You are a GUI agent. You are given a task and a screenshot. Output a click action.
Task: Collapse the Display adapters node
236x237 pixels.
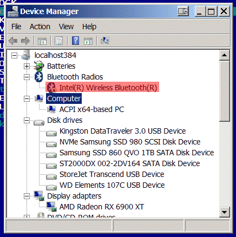click(x=27, y=196)
